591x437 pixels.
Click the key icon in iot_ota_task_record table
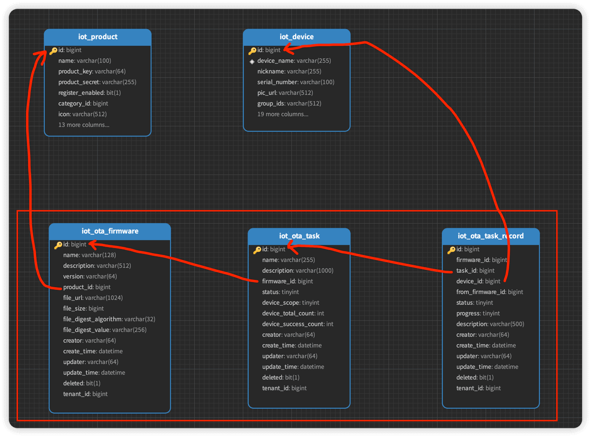(x=451, y=250)
